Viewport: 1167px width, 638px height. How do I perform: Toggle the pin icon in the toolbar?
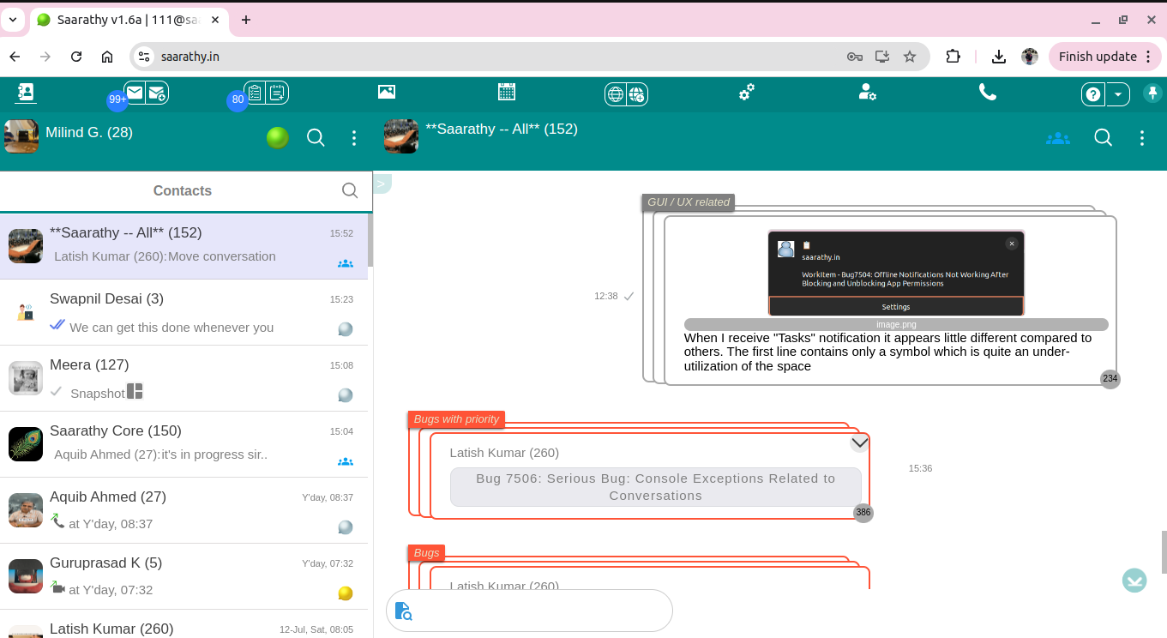(x=1152, y=93)
